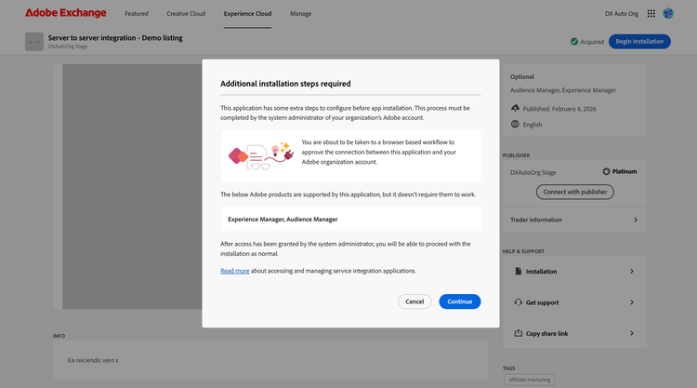Click Continue in the dialog
Image resolution: width=697 pixels, height=388 pixels.
460,301
